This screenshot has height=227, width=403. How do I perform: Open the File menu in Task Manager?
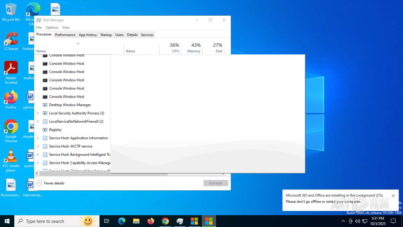pos(39,27)
